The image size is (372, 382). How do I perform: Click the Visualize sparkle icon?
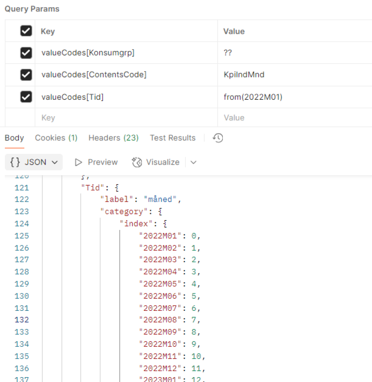(x=137, y=162)
